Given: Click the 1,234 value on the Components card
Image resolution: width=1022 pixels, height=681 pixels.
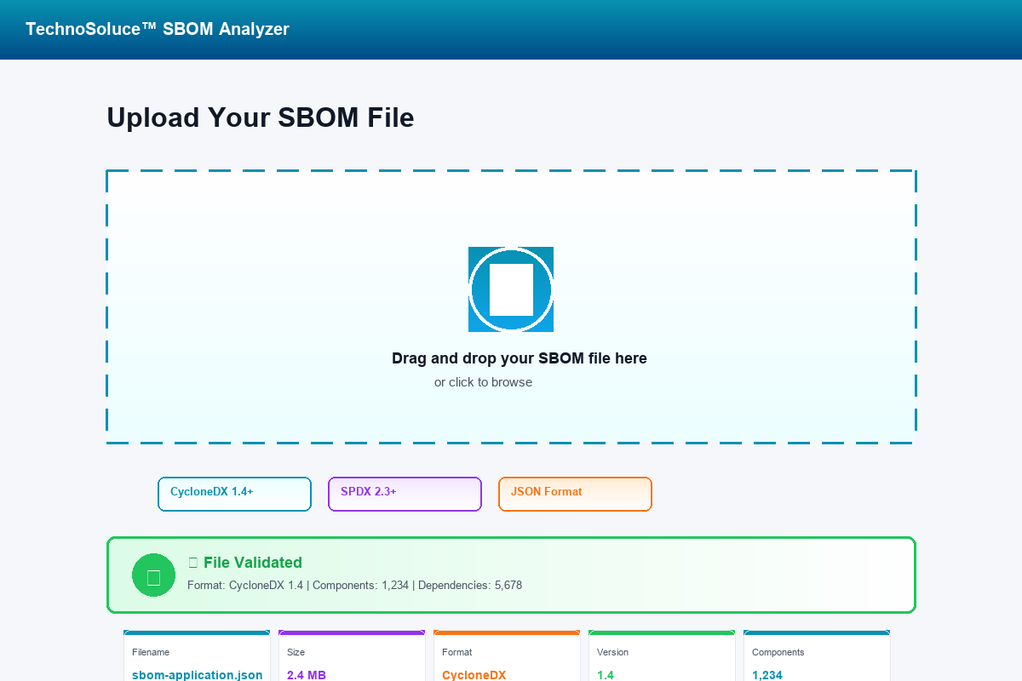Looking at the screenshot, I should point(766,675).
